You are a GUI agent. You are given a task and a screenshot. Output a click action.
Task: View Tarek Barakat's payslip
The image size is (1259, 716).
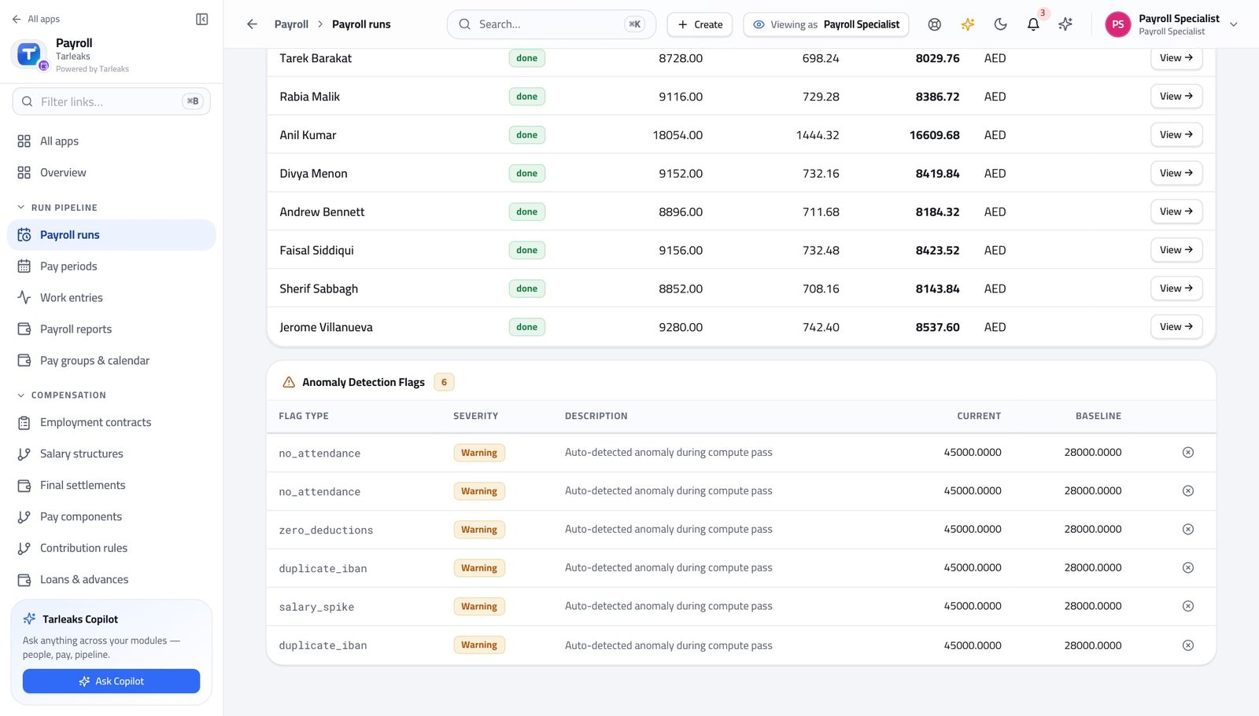pyautogui.click(x=1176, y=58)
